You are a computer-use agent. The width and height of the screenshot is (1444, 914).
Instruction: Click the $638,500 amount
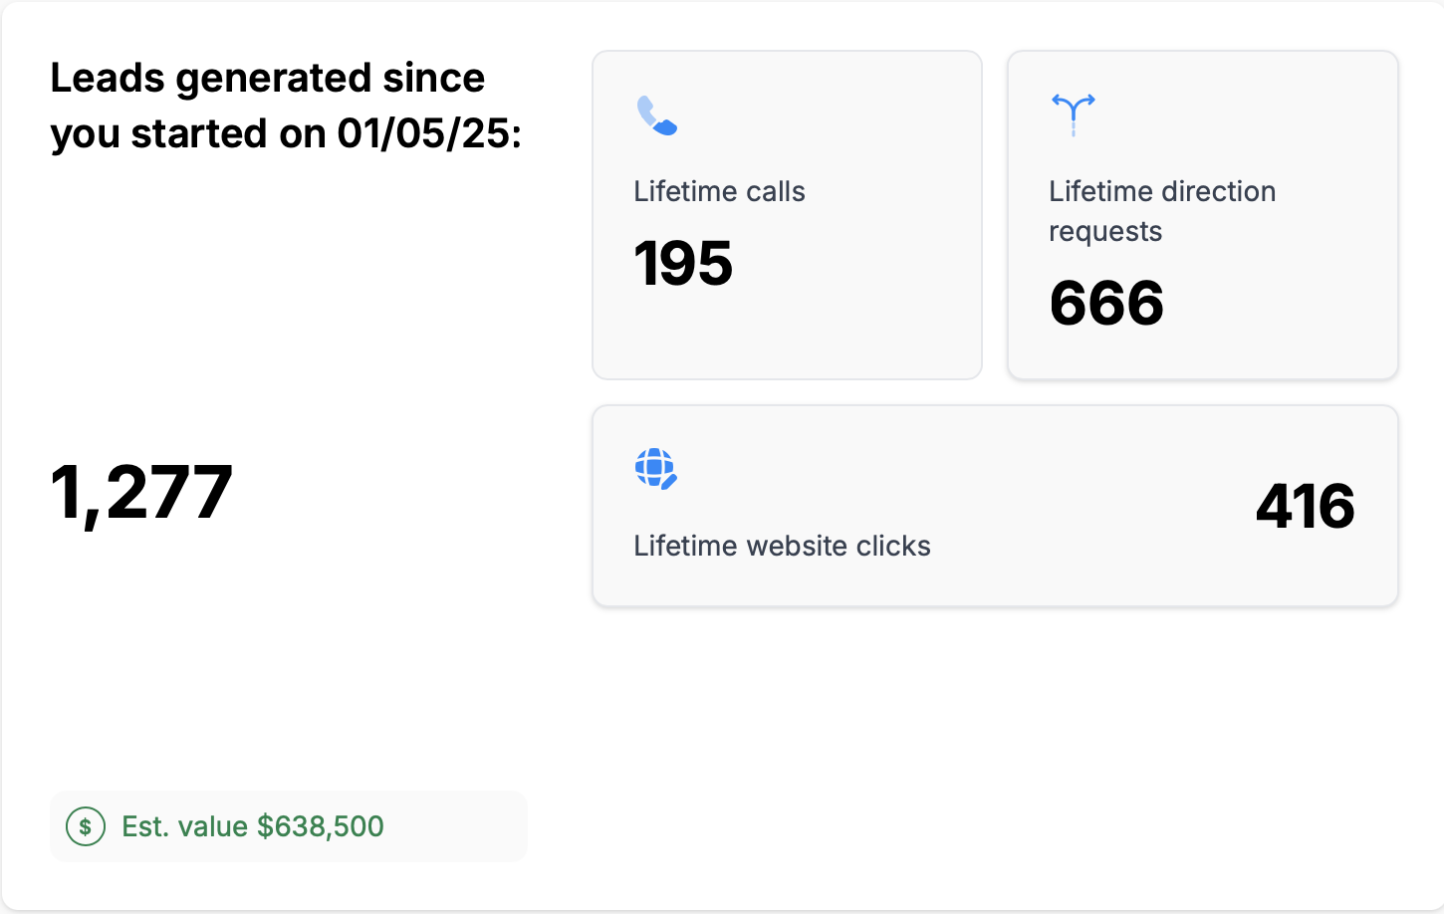(x=321, y=826)
